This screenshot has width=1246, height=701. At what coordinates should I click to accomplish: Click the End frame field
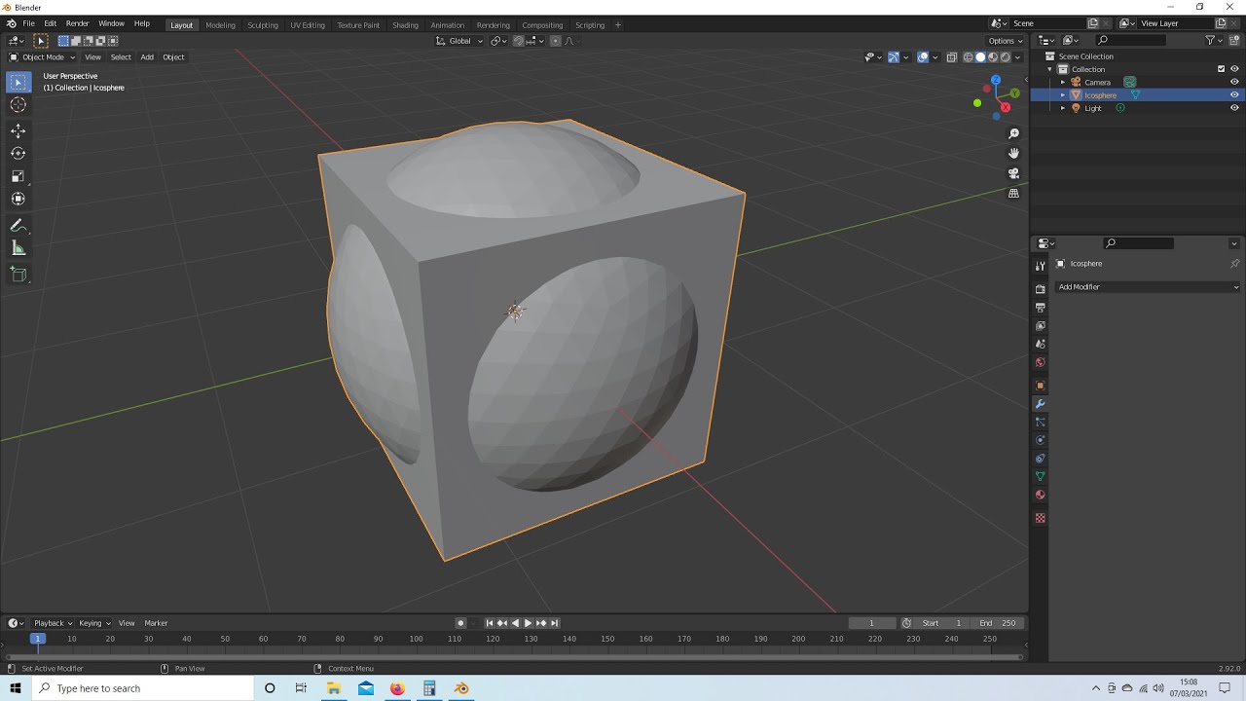click(999, 623)
